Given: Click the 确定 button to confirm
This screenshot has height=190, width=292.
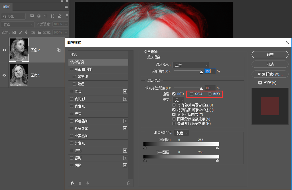Looking at the screenshot, I should [270, 55].
